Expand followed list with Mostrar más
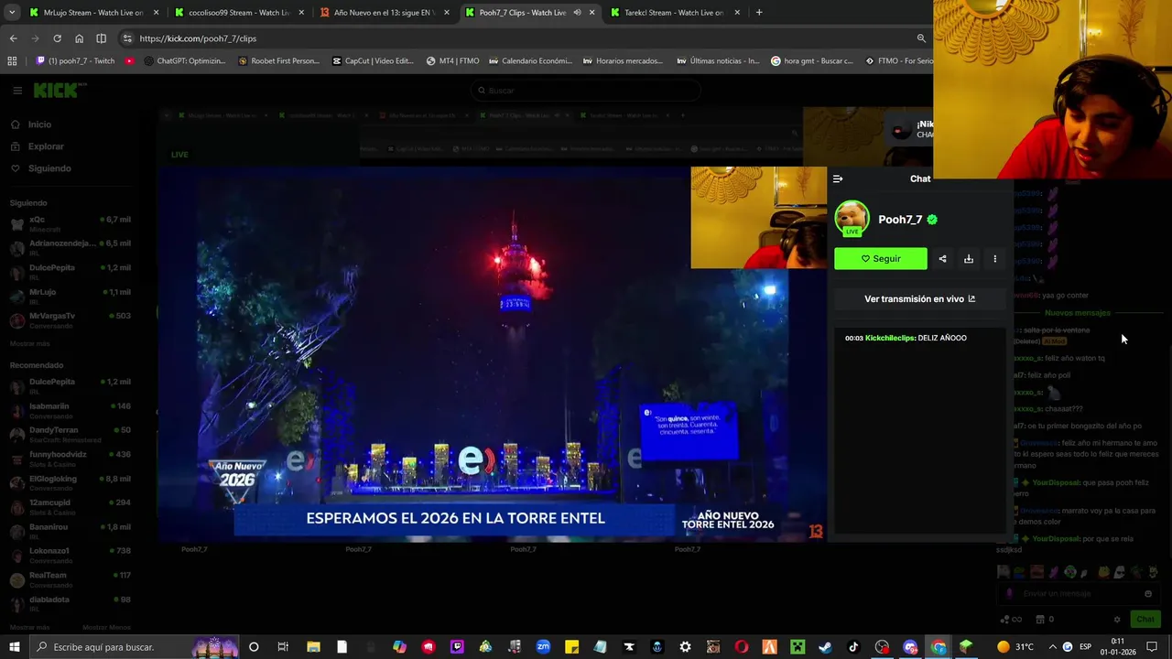 click(30, 343)
